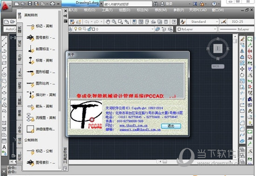Click search field 键入关键字或短语
Viewport: 256px width, 176px height.
click(128, 4)
